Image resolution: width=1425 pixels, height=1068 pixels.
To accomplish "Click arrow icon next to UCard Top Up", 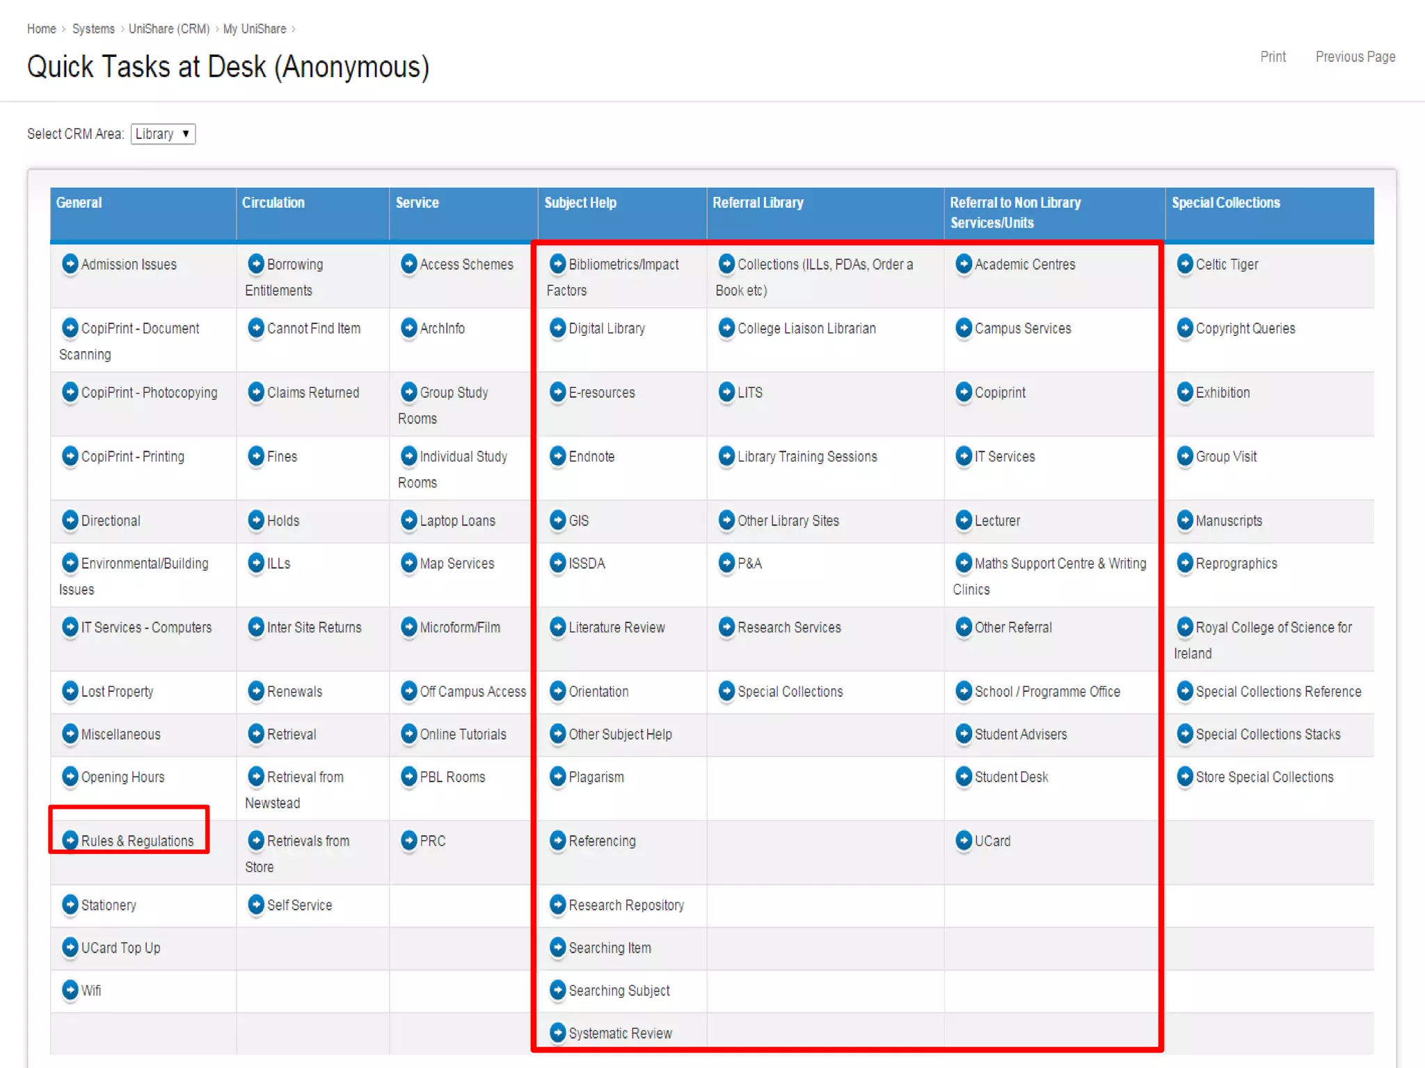I will 70,947.
